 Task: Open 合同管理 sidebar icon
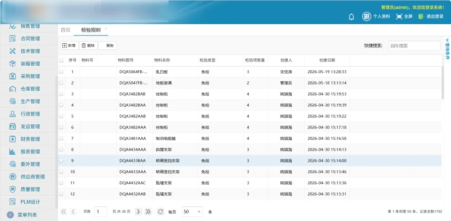[x=13, y=38]
